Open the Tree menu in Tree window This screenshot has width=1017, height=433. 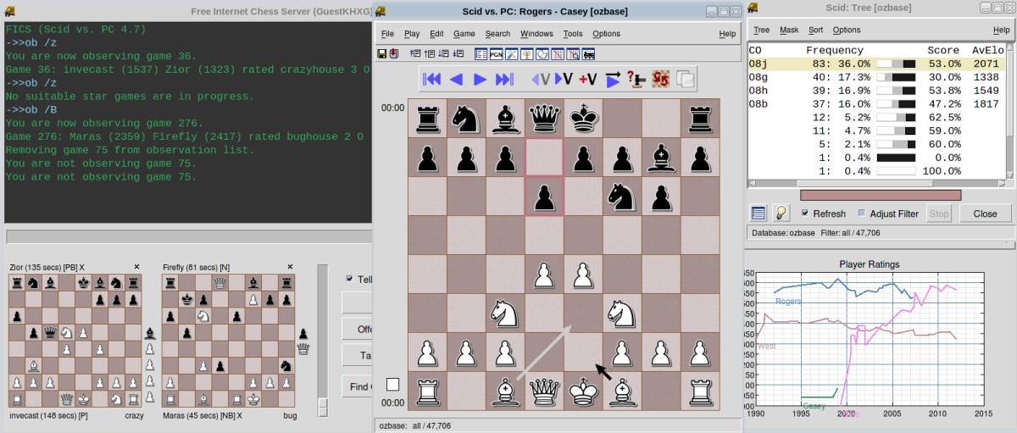tap(762, 30)
